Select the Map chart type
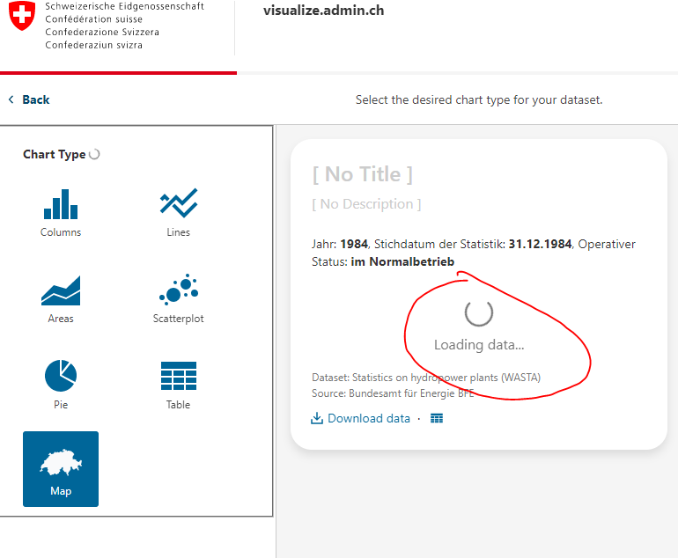The height and width of the screenshot is (558, 678). [61, 469]
